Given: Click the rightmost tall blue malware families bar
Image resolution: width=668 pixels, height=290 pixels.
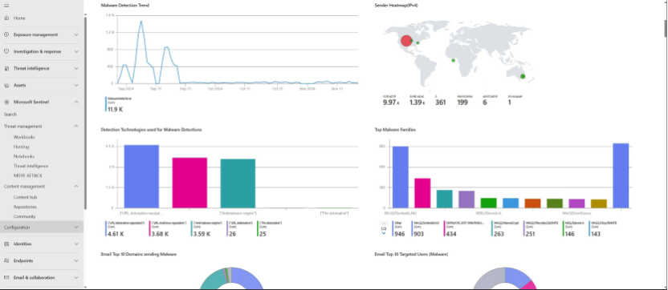Looking at the screenshot, I should pos(621,175).
